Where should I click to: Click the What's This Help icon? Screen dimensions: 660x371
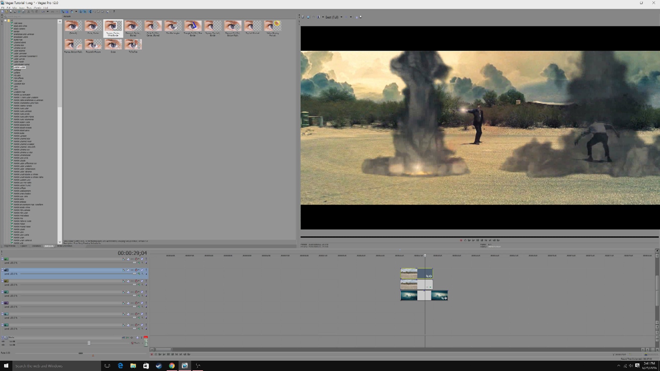pyautogui.click(x=114, y=11)
